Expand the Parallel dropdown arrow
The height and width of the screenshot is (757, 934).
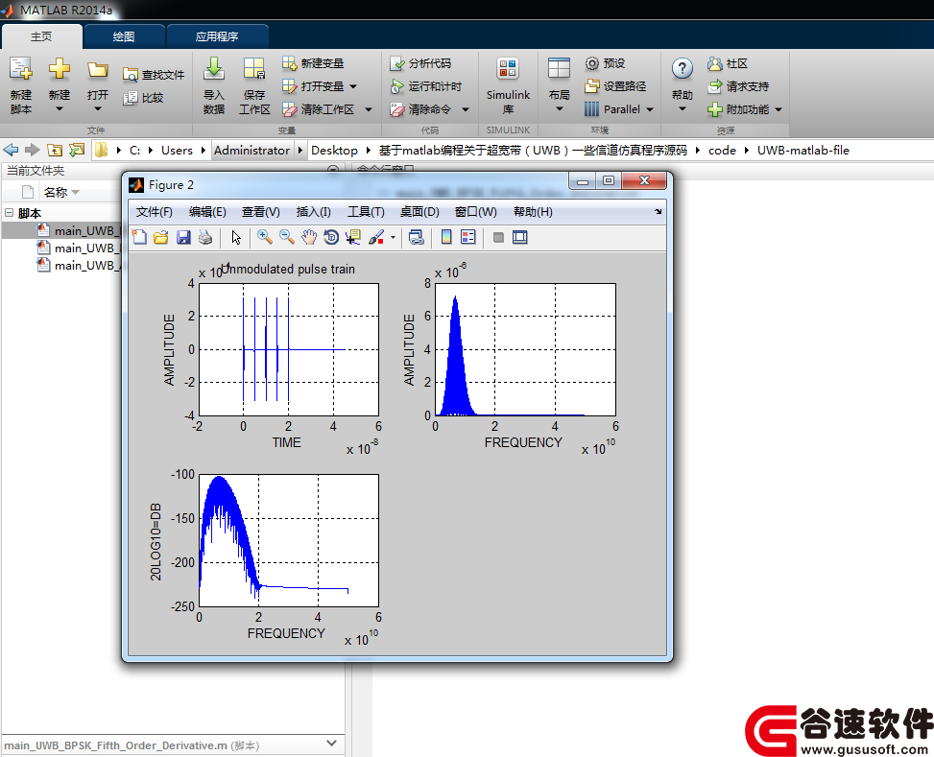point(650,109)
